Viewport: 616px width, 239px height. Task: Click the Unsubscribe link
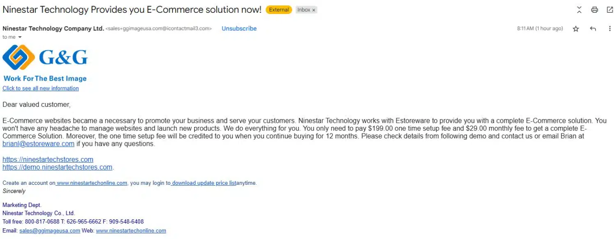239,28
